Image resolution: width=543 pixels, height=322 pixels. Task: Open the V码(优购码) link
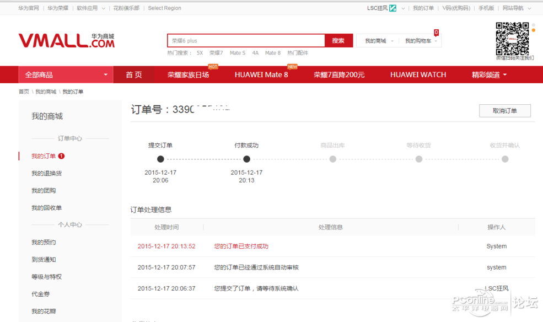[456, 8]
